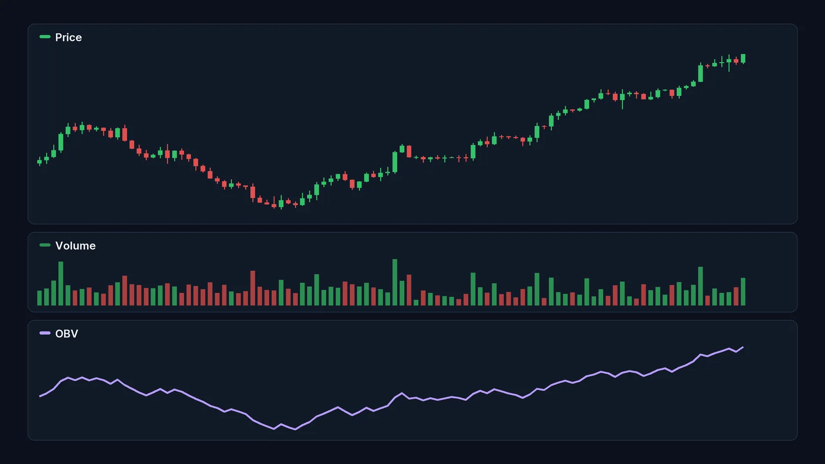Click the green Volume legend swatch
This screenshot has height=464, width=825.
[45, 245]
